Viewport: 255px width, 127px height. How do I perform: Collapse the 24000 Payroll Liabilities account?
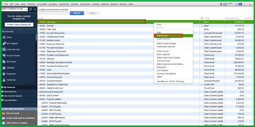tap(39, 99)
